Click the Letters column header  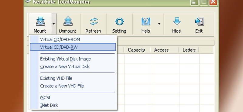coord(189,50)
